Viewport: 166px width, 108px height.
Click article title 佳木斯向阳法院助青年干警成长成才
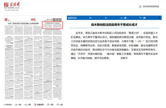[x=114, y=25]
